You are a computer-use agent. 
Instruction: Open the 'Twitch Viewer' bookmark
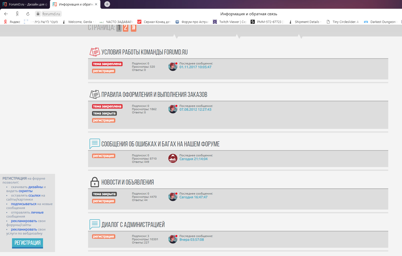pyautogui.click(x=230, y=22)
